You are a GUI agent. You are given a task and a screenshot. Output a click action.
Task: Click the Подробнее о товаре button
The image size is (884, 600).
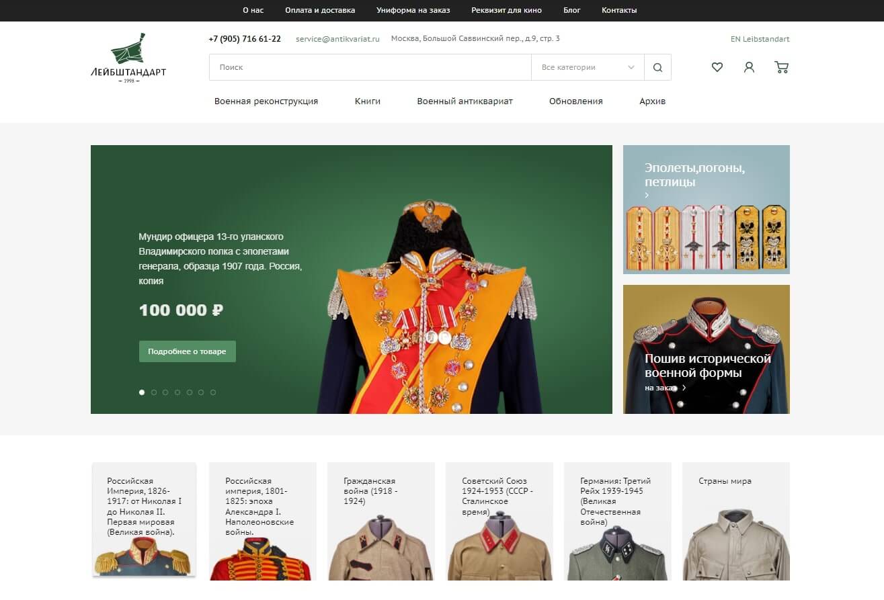tap(188, 351)
